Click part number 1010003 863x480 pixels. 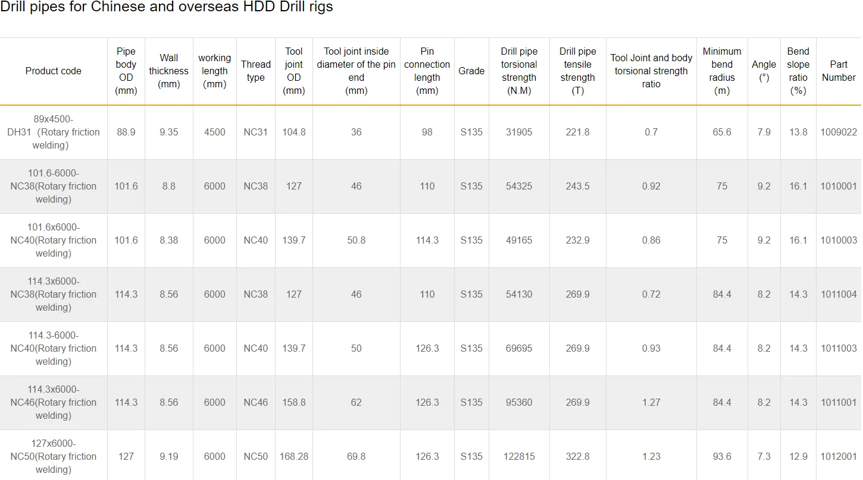pos(839,241)
